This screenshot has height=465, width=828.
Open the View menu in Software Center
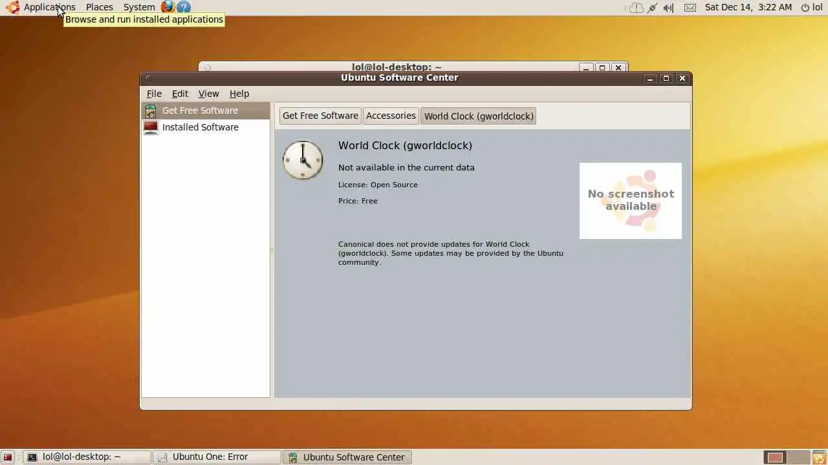tap(208, 94)
